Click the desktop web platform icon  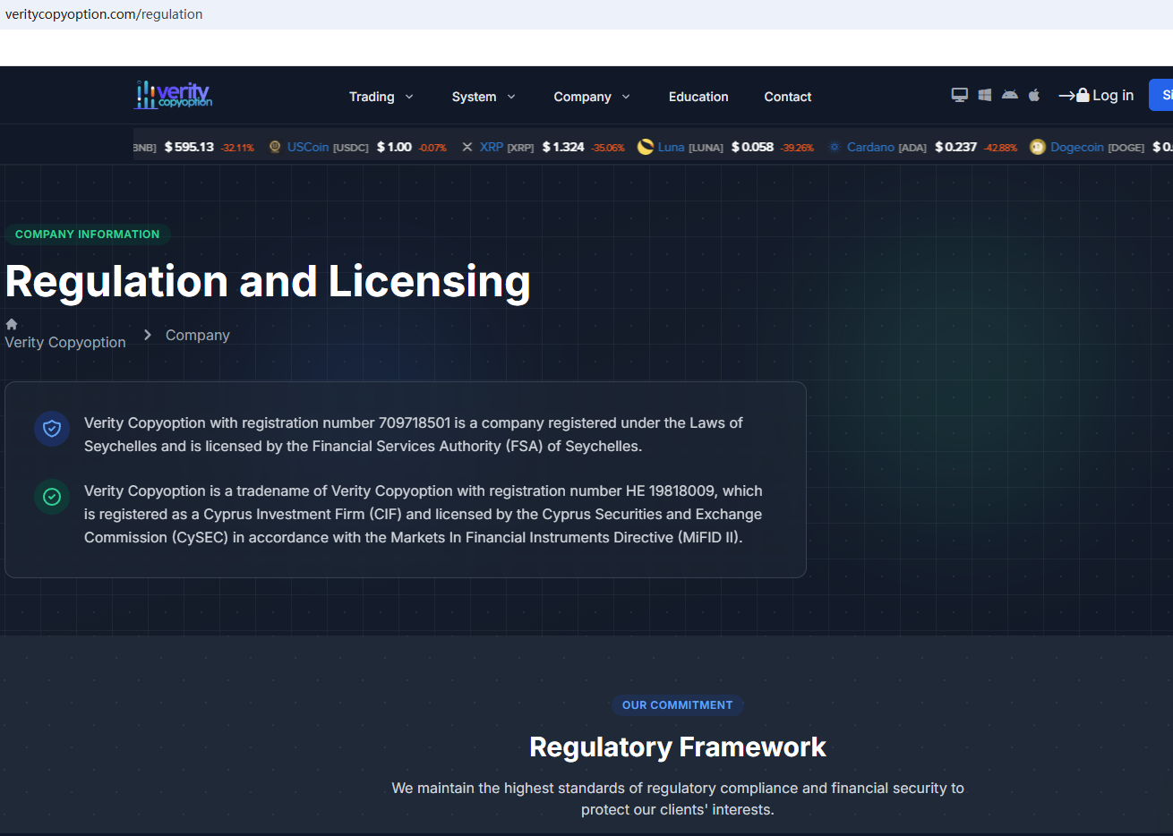(959, 95)
